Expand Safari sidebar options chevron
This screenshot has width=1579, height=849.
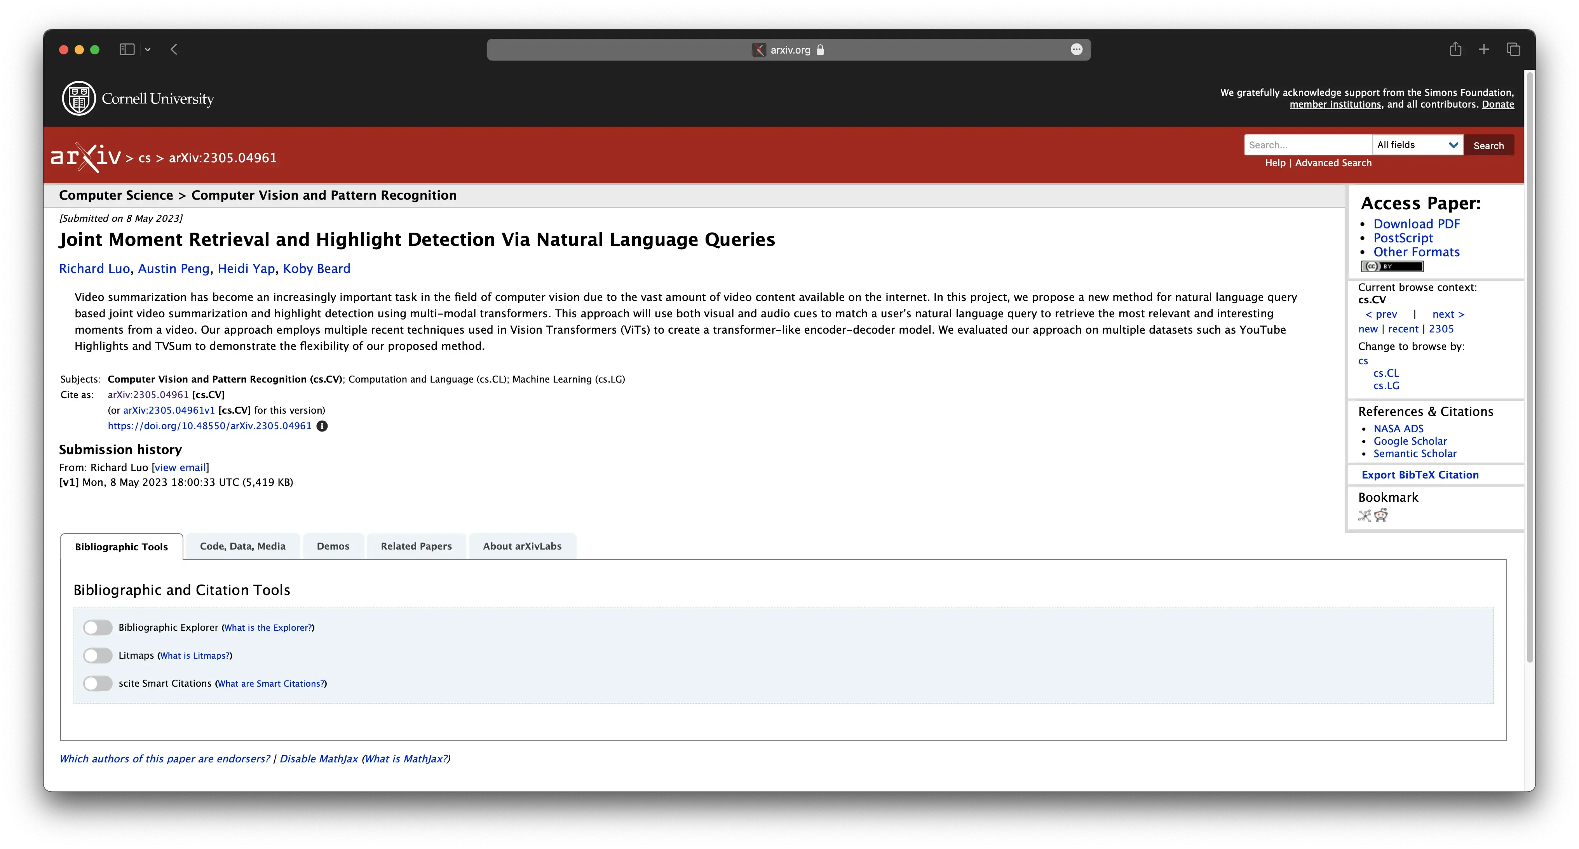pos(148,50)
